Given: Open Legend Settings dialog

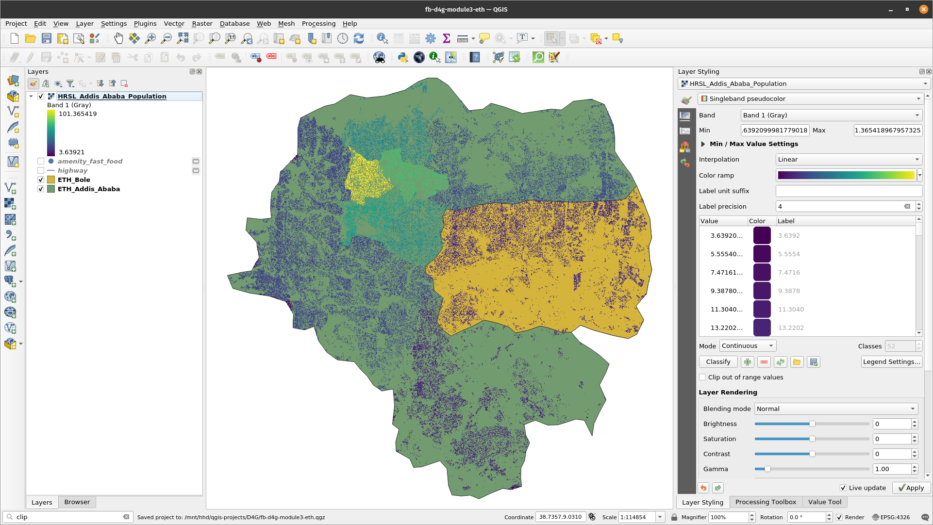Looking at the screenshot, I should [x=891, y=362].
